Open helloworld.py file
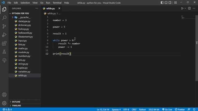198x111 pixels. (25, 33)
